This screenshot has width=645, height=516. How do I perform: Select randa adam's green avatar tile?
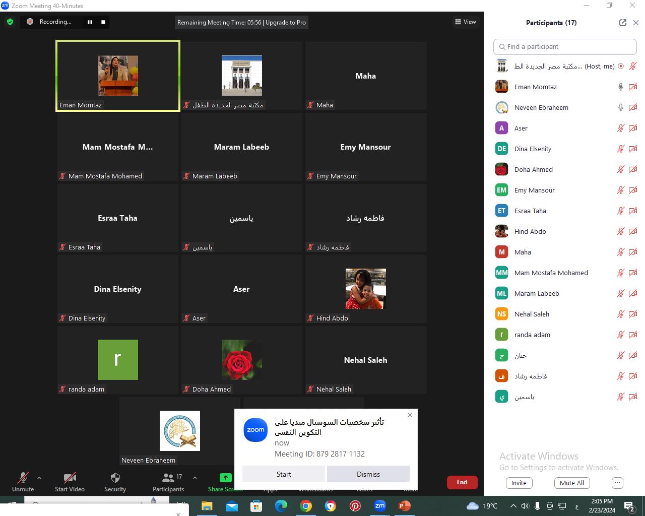[118, 360]
